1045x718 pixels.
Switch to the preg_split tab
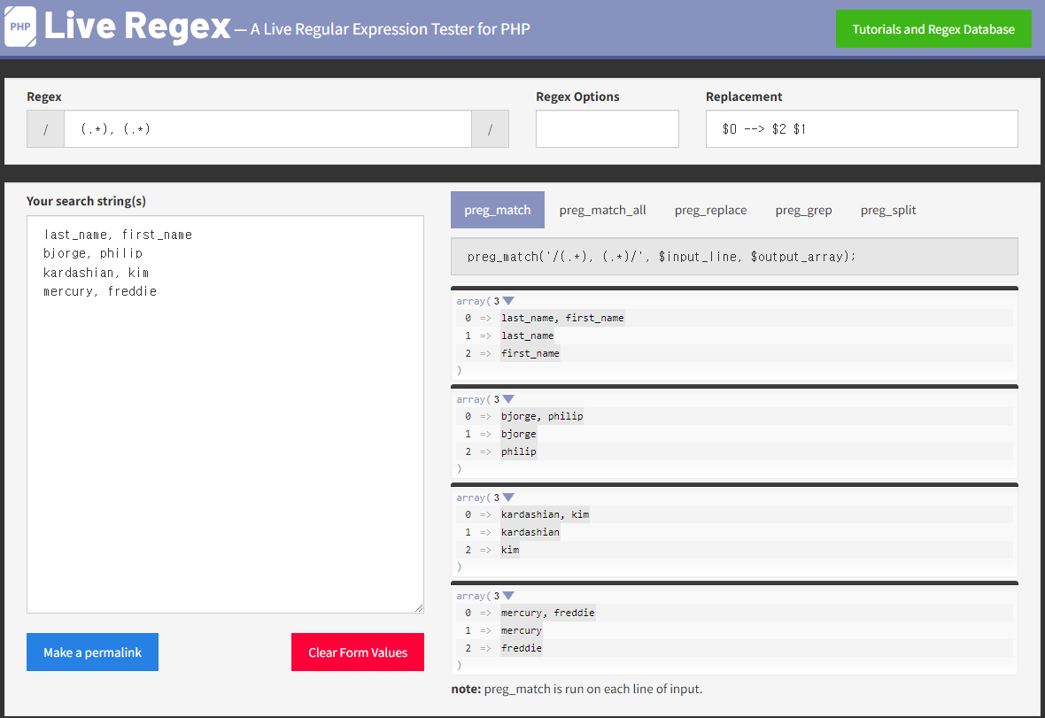coord(887,210)
